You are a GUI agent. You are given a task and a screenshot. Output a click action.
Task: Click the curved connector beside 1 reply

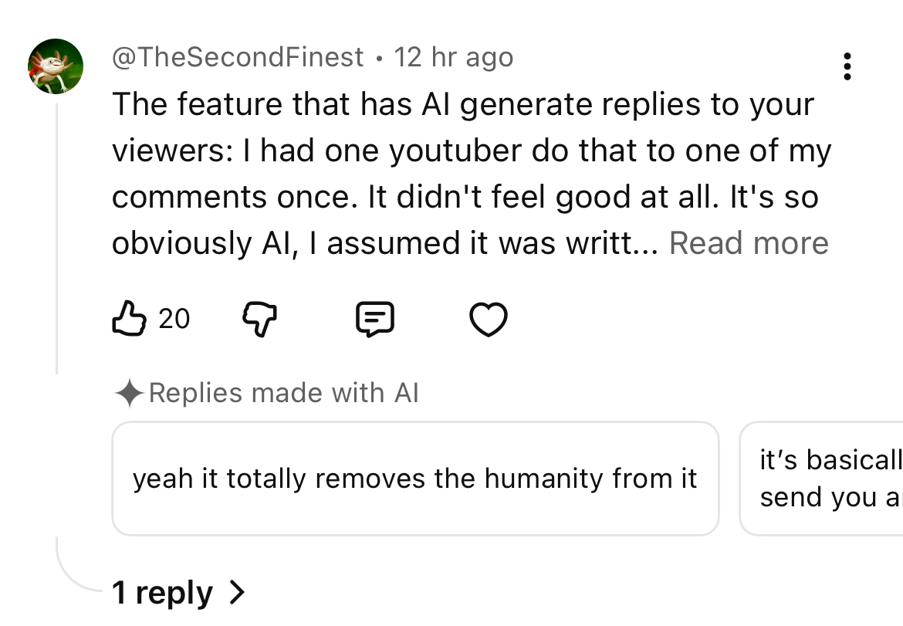pos(73,575)
